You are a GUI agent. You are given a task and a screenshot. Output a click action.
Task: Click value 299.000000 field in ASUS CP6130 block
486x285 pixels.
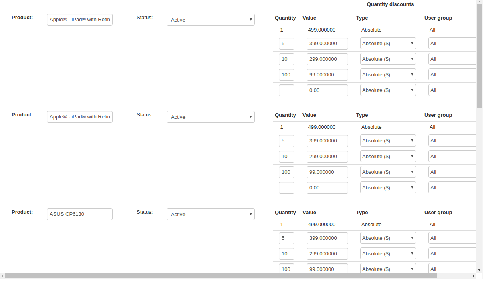click(x=327, y=253)
